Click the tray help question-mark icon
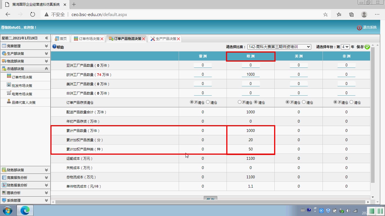385x216 pixels. tap(309, 210)
